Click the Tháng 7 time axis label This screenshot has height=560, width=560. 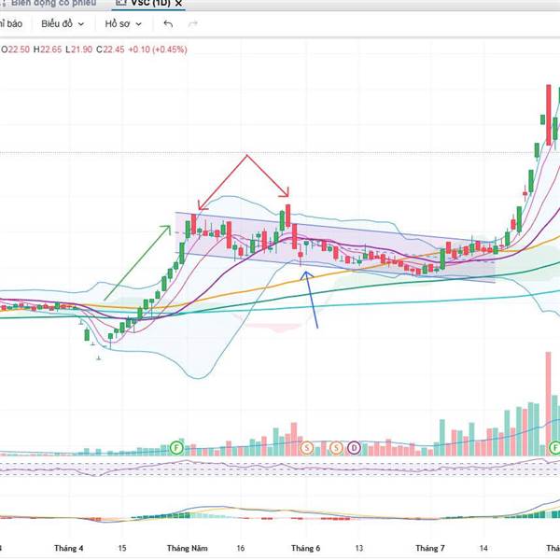(430, 548)
